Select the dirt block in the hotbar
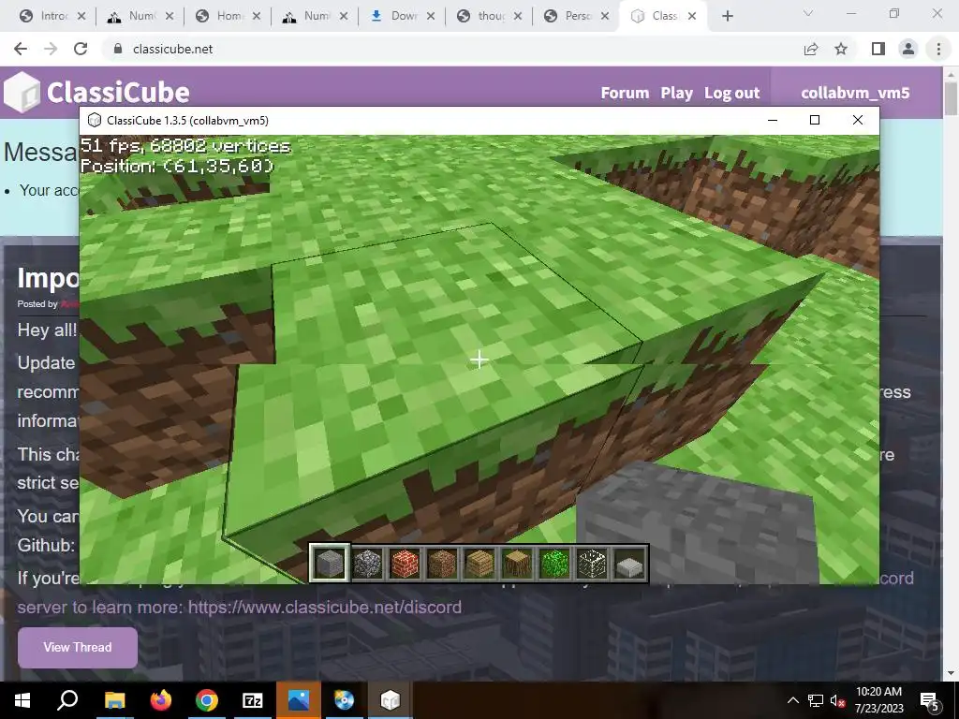 (x=442, y=563)
